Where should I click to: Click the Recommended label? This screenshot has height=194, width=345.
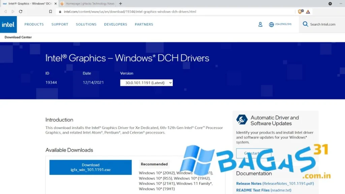click(154, 164)
